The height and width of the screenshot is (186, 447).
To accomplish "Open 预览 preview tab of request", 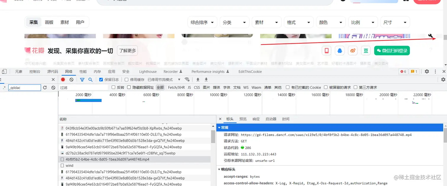I will pos(243,119).
